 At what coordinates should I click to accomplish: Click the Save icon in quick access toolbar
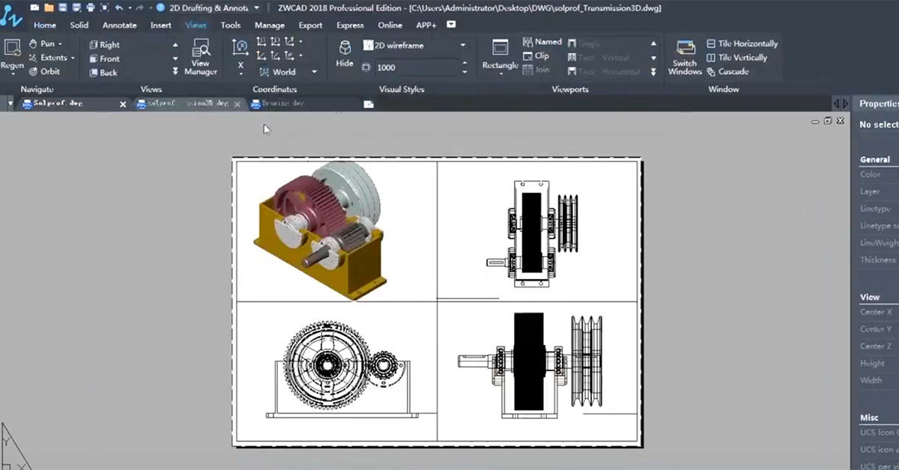coord(63,7)
